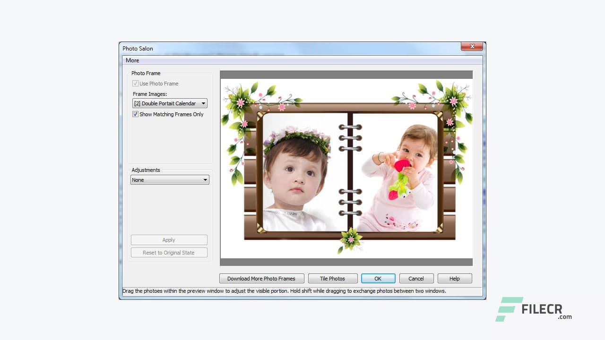The image size is (605, 340).
Task: Click the Double Portait Calendar frame preview
Action: (x=346, y=168)
